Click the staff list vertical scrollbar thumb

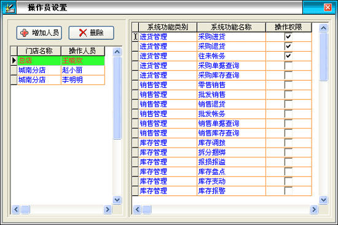(117, 98)
